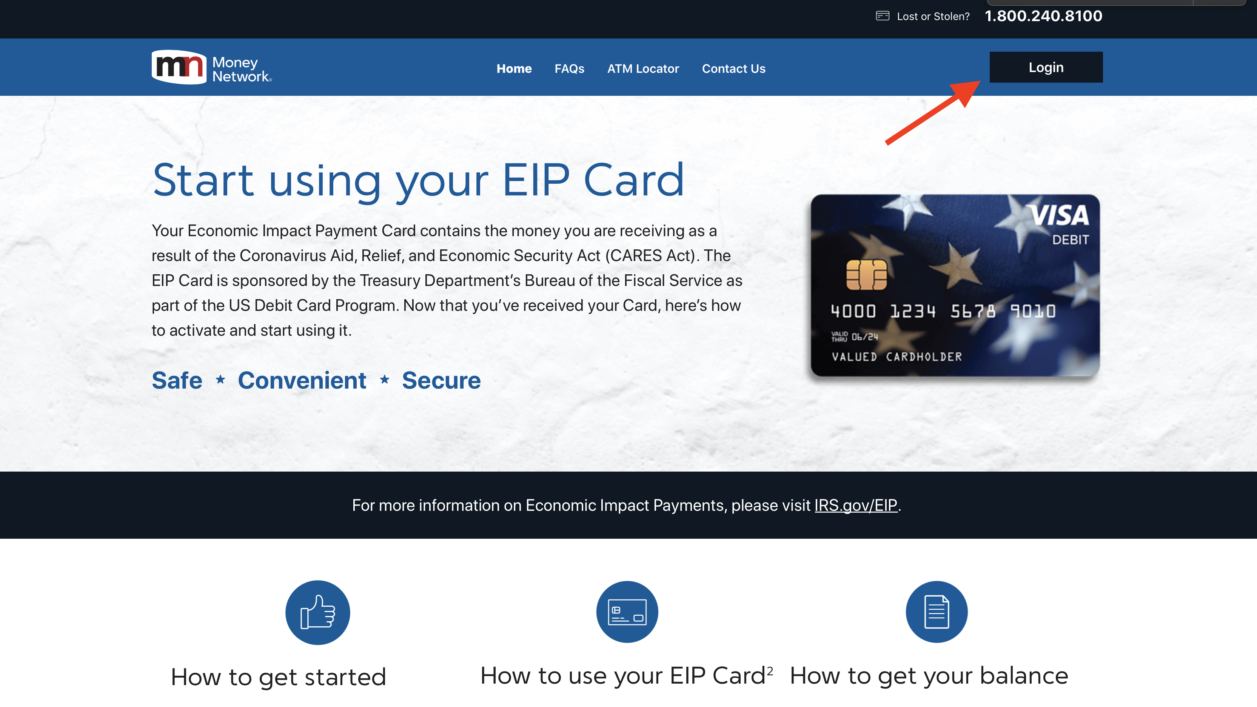Image resolution: width=1257 pixels, height=707 pixels.
Task: Open the Home navigation menu item
Action: click(515, 68)
